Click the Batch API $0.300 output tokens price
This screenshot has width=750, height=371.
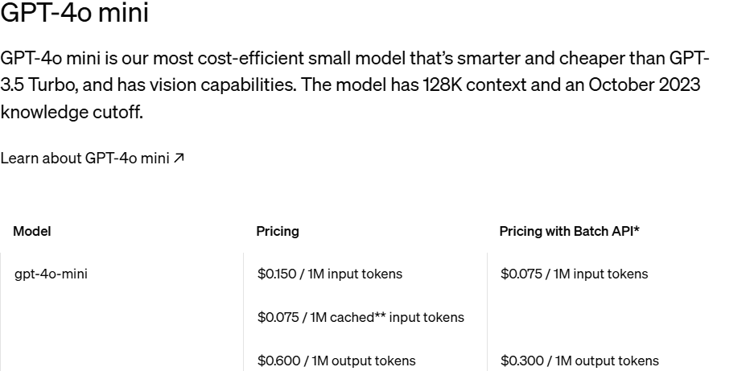[579, 361]
